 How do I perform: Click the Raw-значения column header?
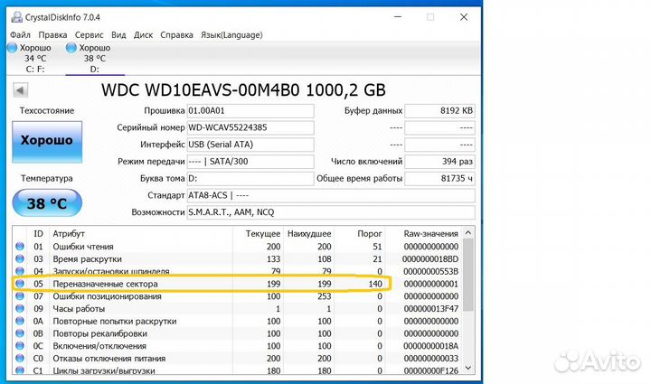tap(430, 233)
